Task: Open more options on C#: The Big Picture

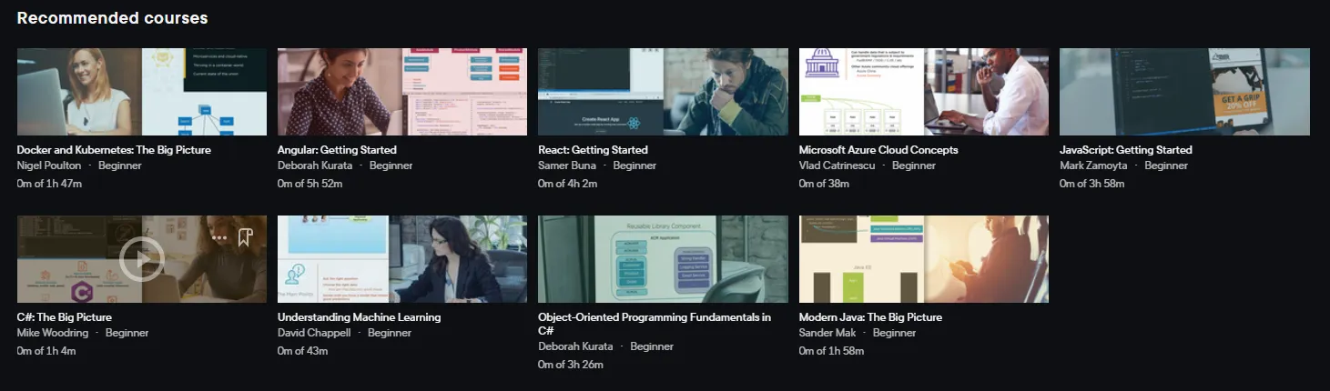Action: click(x=218, y=237)
